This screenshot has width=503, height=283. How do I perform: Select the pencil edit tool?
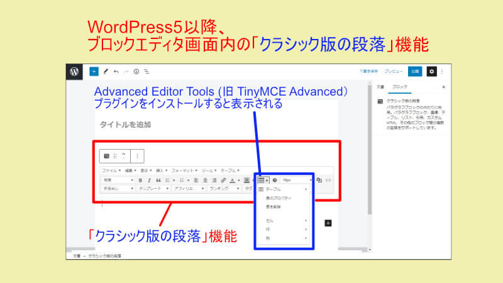pos(106,72)
